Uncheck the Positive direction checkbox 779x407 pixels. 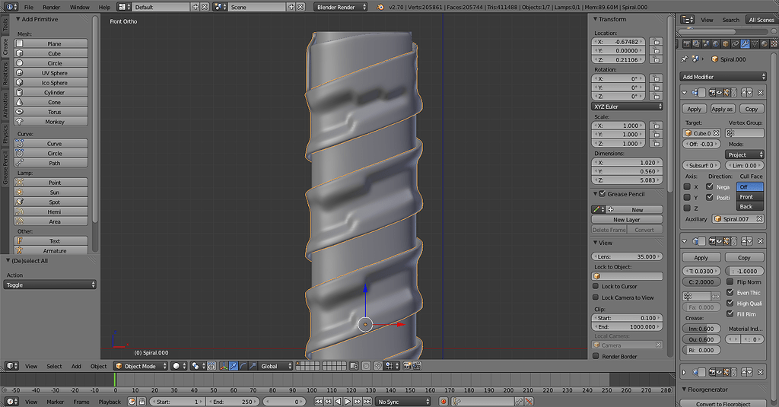pos(710,197)
